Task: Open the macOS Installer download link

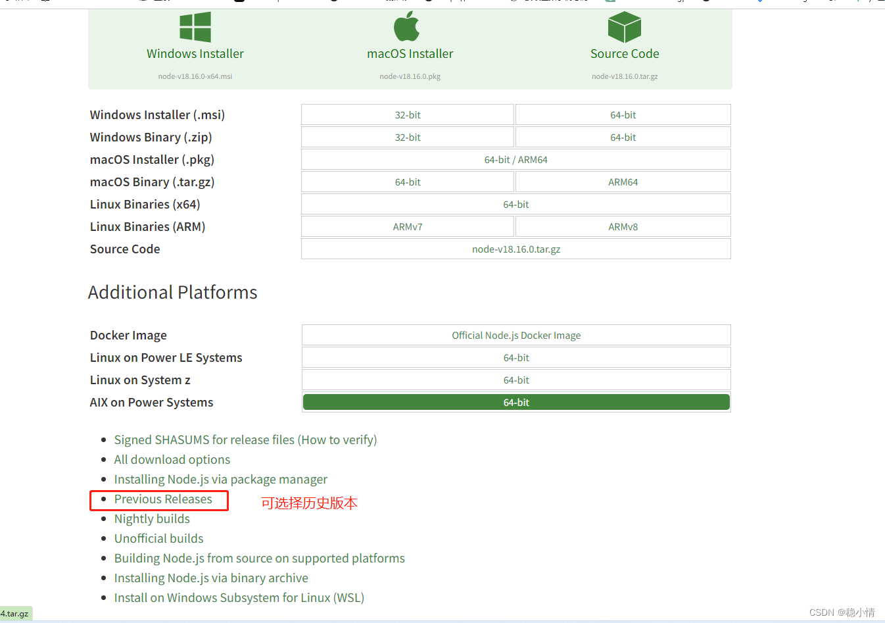Action: point(410,54)
